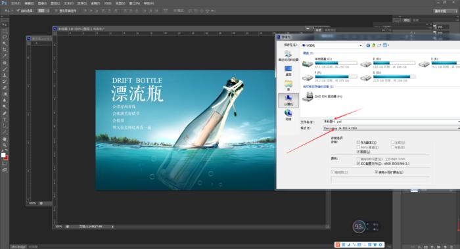Open local disk C: drive
This screenshot has height=249, width=460.
(x=330, y=63)
